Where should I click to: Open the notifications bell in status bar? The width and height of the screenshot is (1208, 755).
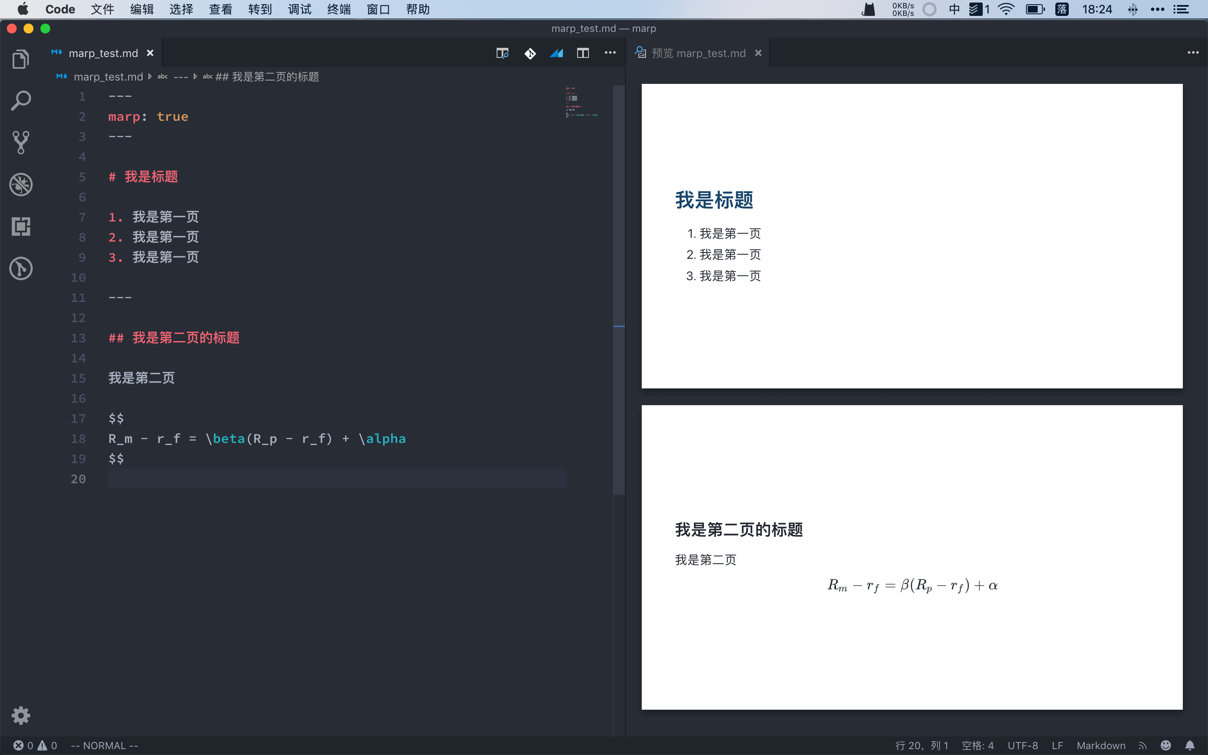coord(1190,745)
